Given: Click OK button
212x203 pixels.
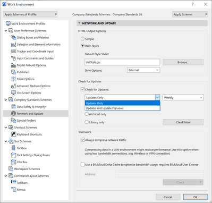Looking at the screenshot, I should pos(196,197).
